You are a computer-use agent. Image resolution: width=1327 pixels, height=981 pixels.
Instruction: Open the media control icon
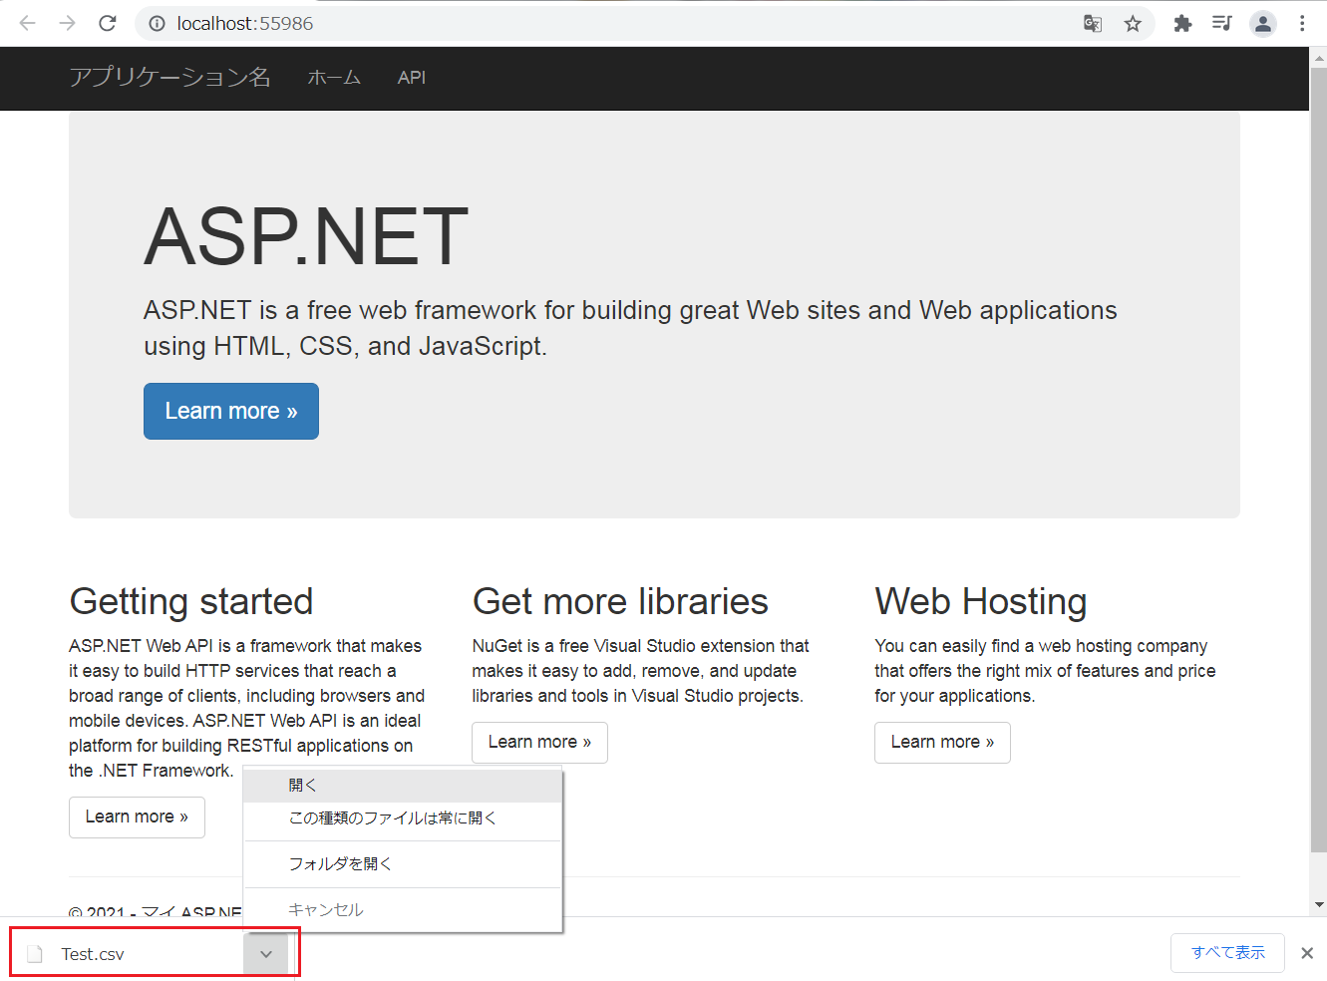click(1222, 23)
